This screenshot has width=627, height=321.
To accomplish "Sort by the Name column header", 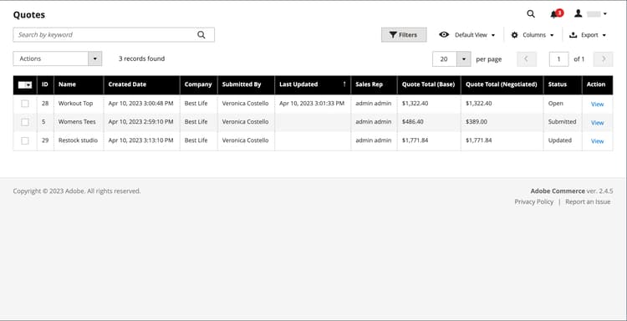I will pyautogui.click(x=79, y=84).
